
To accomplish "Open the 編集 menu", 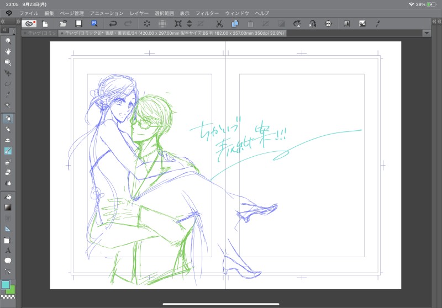I will coord(49,13).
